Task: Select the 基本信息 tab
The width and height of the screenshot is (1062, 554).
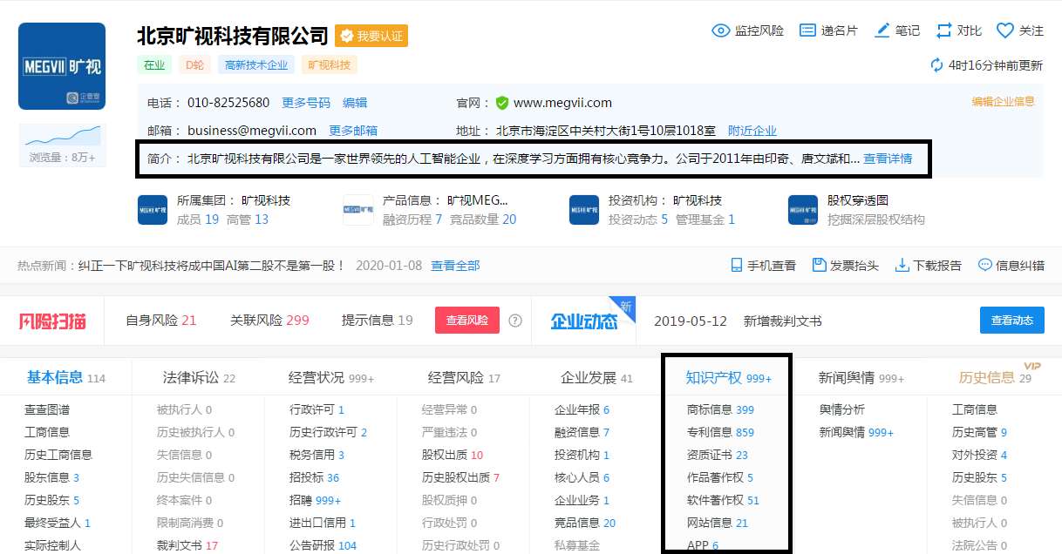Action: click(x=65, y=377)
